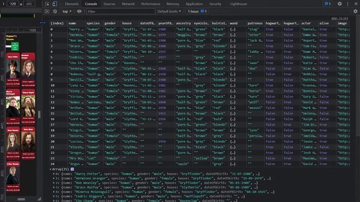Expand array item 0 Harry Potter

click(x=54, y=174)
